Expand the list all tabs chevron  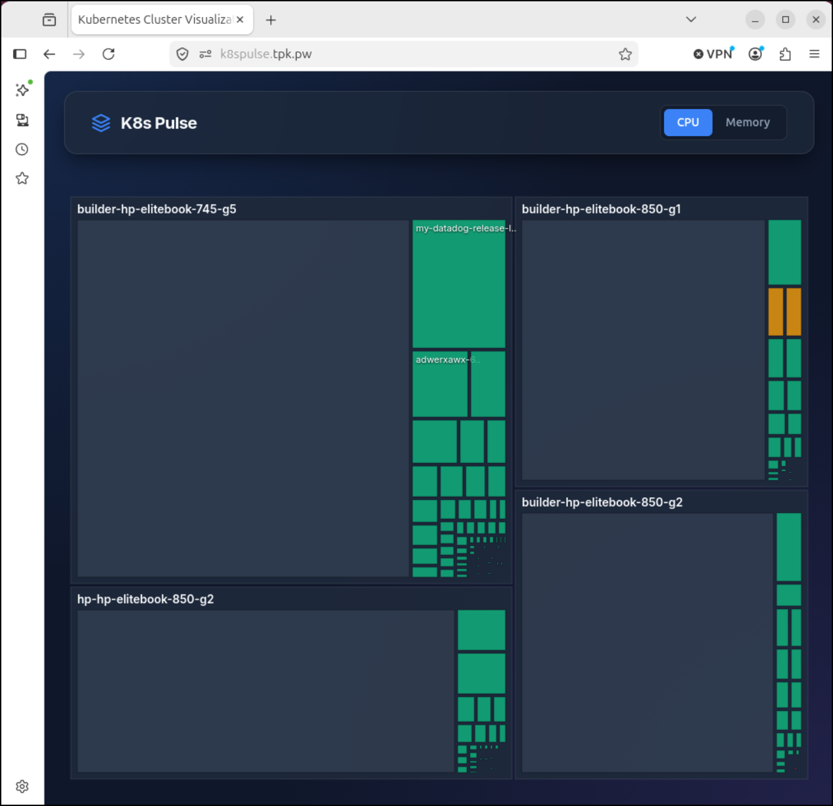tap(691, 20)
